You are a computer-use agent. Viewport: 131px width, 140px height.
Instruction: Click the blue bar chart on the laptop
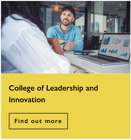[126, 42]
